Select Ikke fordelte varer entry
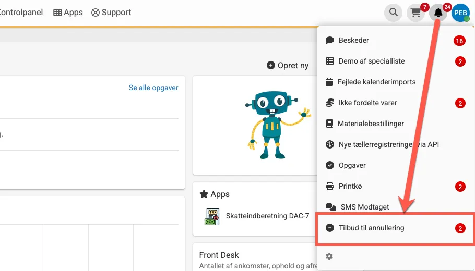475x271 pixels. (x=367, y=103)
